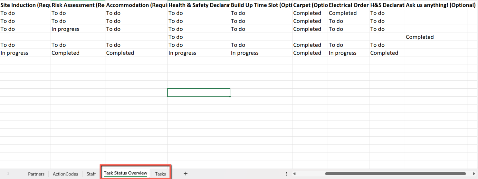Select In progress cell under Site Induction
Image resolution: width=478 pixels, height=179 pixels.
tap(25, 53)
